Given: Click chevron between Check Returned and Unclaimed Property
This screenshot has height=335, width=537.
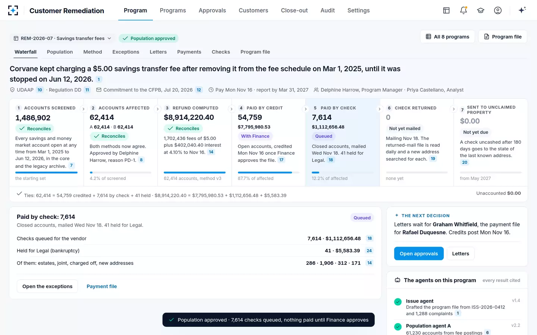Looking at the screenshot, I should [454, 109].
